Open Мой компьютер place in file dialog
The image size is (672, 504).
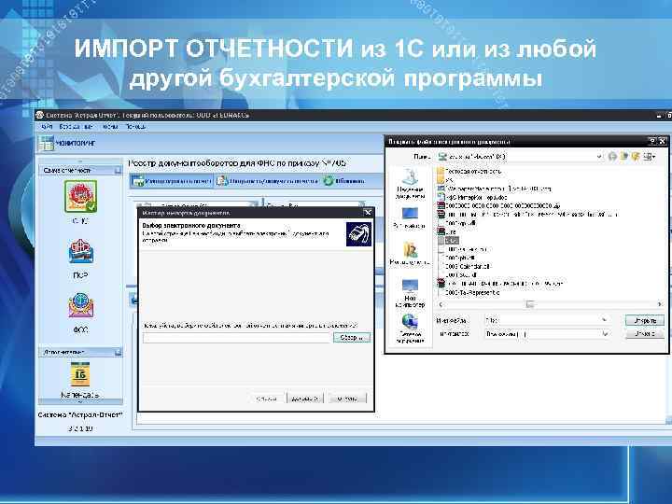tap(410, 293)
